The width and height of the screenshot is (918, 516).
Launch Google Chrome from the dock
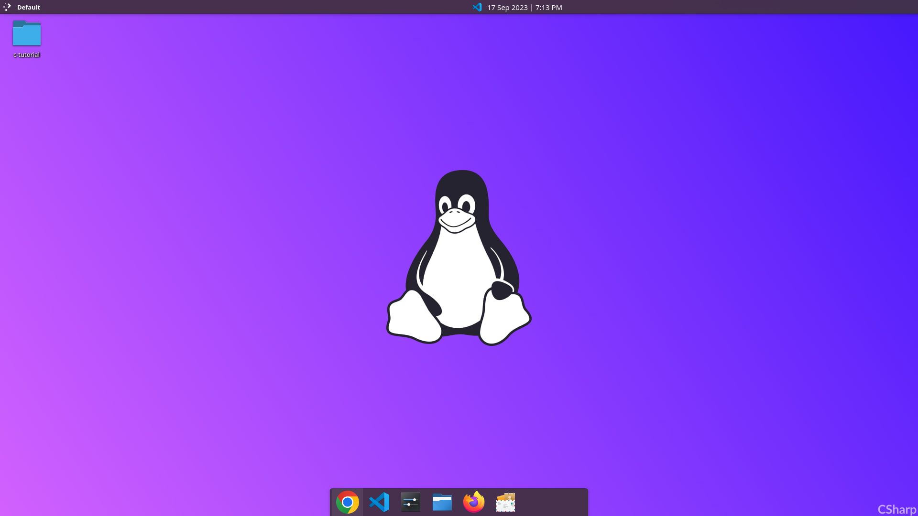[348, 502]
